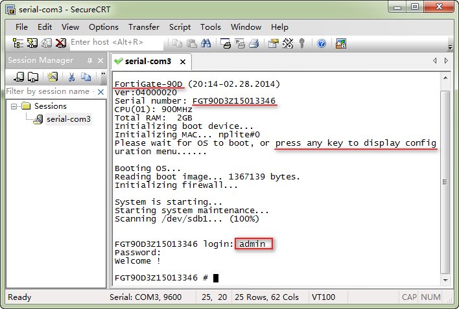Click the terminal vertical scrollbar thumb
Viewport: 459px width, 309px height.
click(x=445, y=182)
